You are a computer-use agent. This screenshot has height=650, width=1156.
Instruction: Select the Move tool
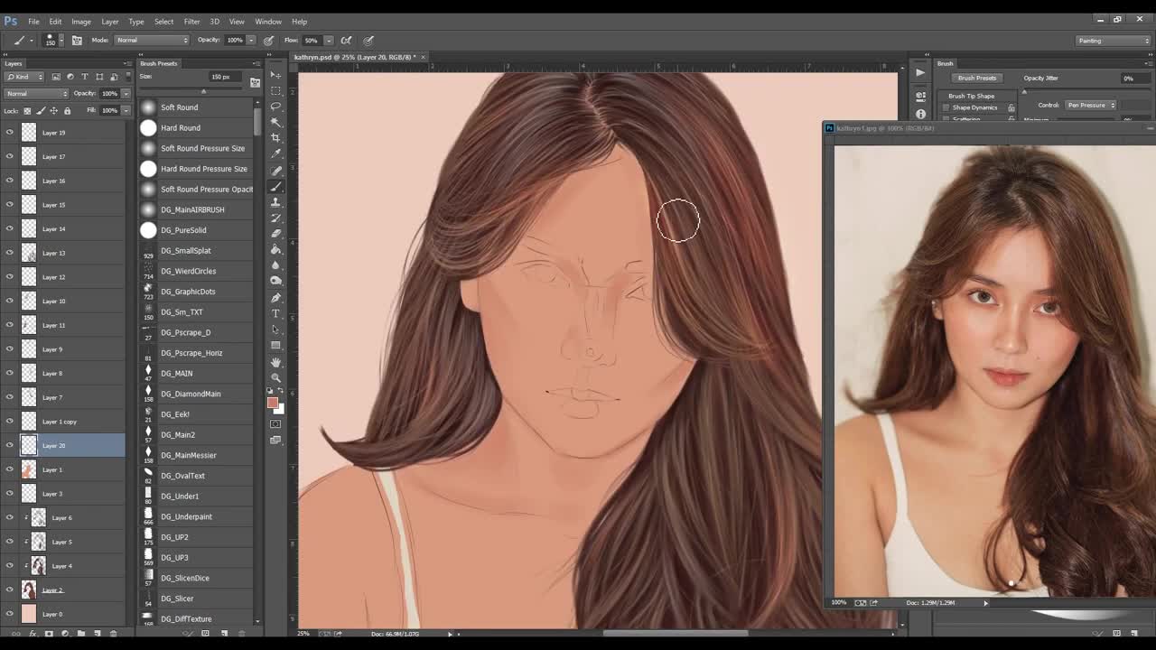276,75
